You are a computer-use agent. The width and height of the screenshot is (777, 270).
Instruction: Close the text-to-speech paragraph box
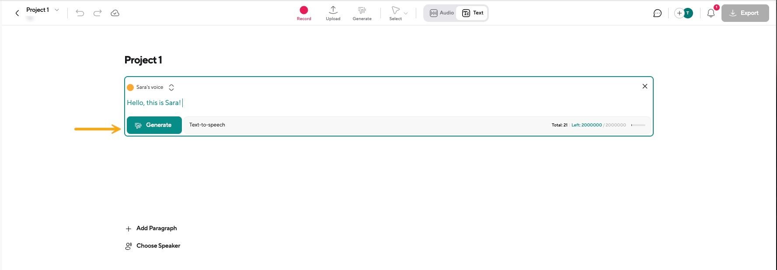(x=645, y=86)
